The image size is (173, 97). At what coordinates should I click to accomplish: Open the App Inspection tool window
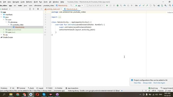click(72, 88)
